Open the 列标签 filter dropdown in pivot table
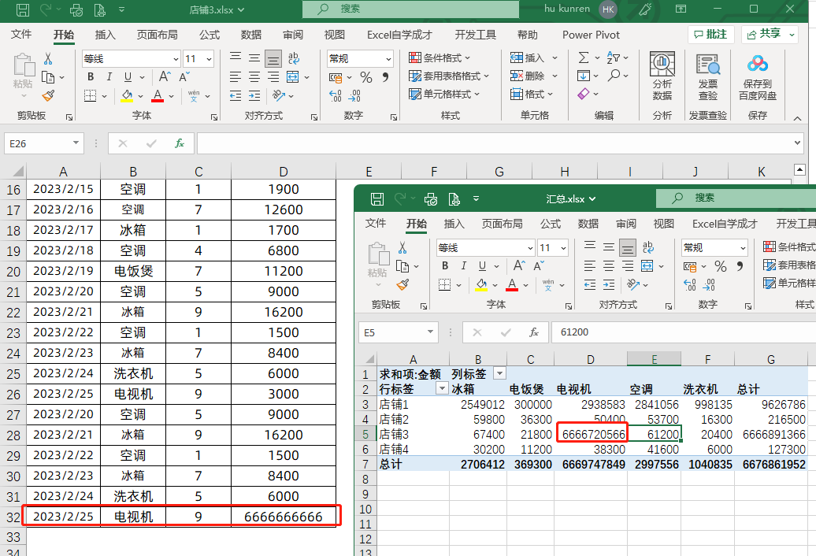816x556 pixels. [x=499, y=374]
